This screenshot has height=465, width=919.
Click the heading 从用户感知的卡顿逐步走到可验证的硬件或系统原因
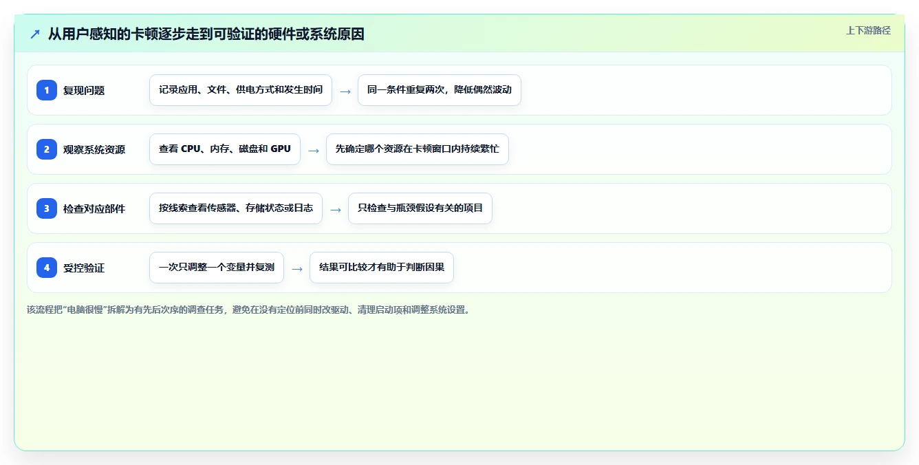pyautogui.click(x=206, y=34)
